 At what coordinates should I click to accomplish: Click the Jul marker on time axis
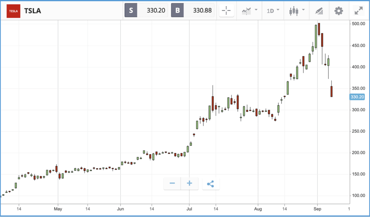pyautogui.click(x=189, y=209)
